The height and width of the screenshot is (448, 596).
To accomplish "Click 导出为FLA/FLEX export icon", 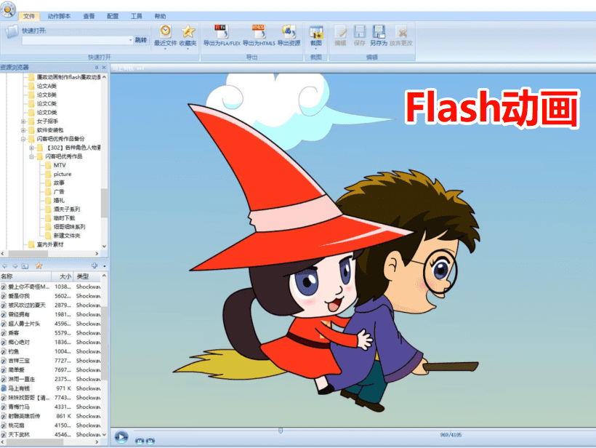I will 222,31.
